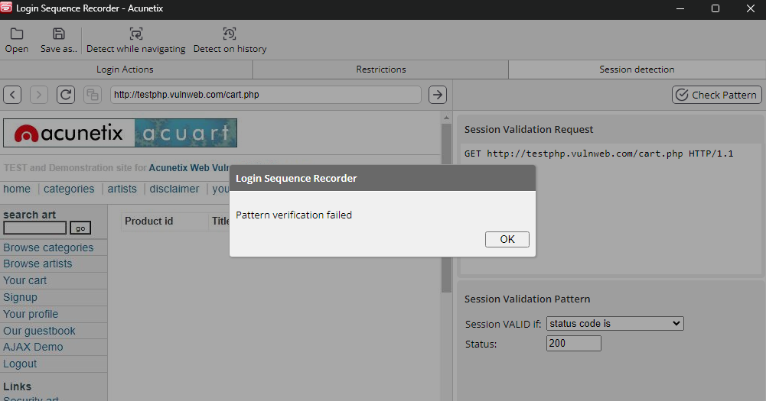Viewport: 766px width, 401px height.
Task: Go back in embedded browser
Action: [x=12, y=95]
